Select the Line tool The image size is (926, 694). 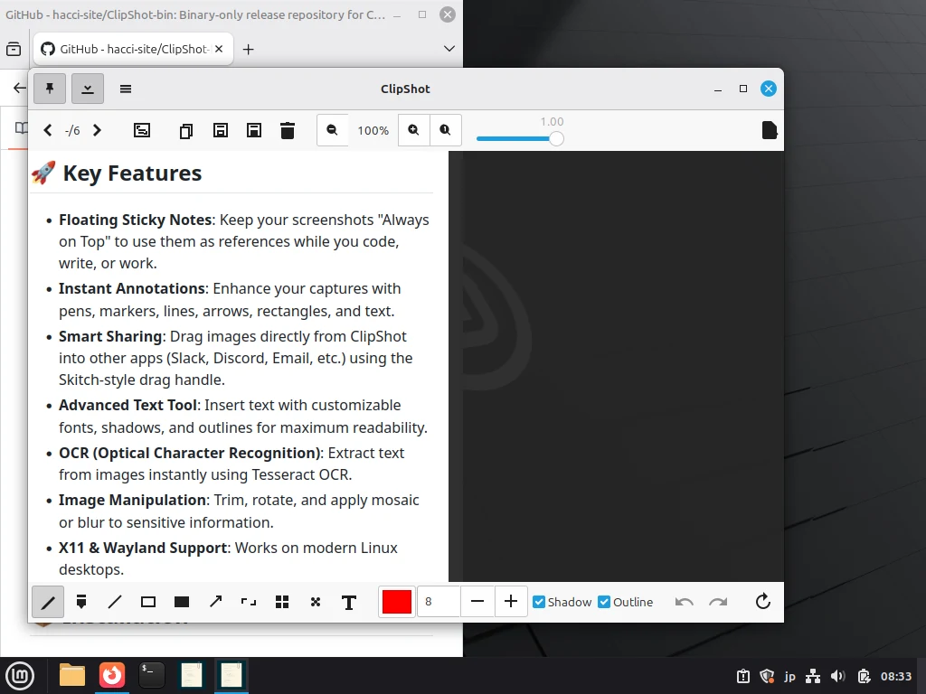pos(115,602)
